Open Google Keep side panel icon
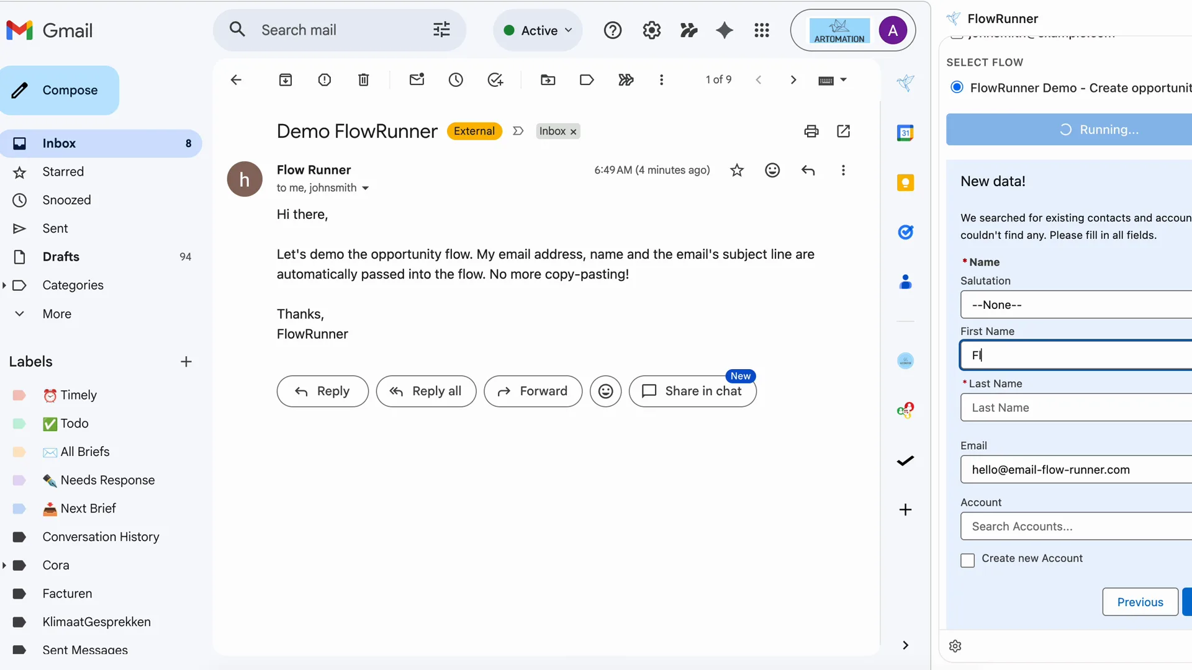Viewport: 1192px width, 670px height. point(905,182)
